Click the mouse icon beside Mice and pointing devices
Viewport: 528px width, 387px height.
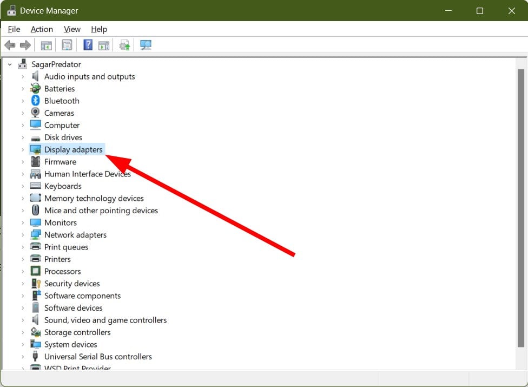pos(35,210)
